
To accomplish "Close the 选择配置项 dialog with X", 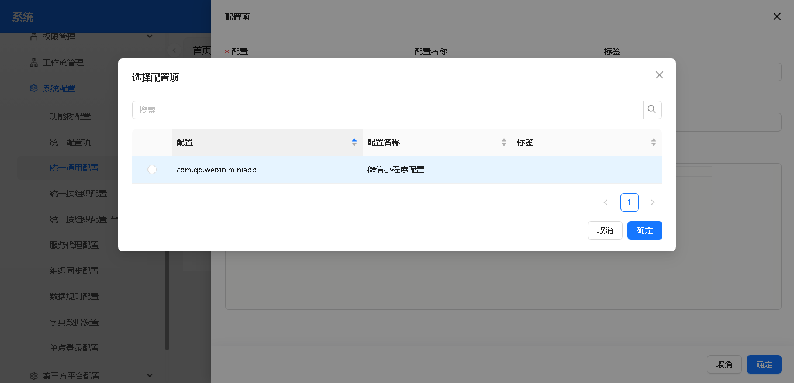I will pos(660,75).
